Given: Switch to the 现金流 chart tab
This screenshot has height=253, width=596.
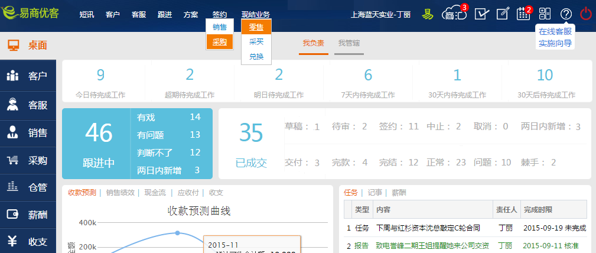Looking at the screenshot, I should (x=155, y=193).
